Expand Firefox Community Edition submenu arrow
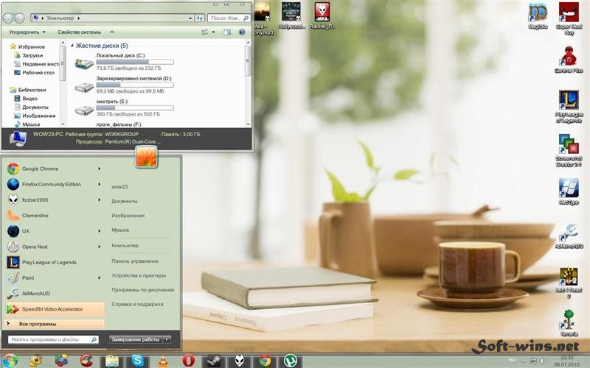Image resolution: width=590 pixels, height=368 pixels. pos(100,185)
